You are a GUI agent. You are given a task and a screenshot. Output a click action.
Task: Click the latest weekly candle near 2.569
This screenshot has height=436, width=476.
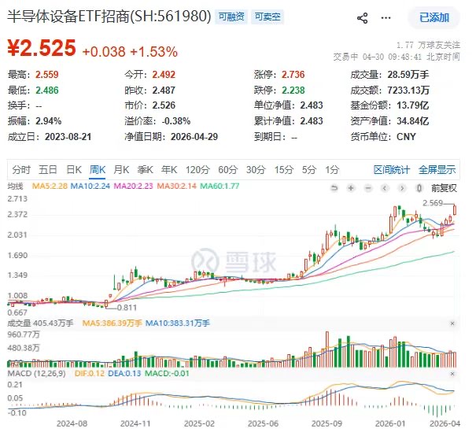point(455,210)
